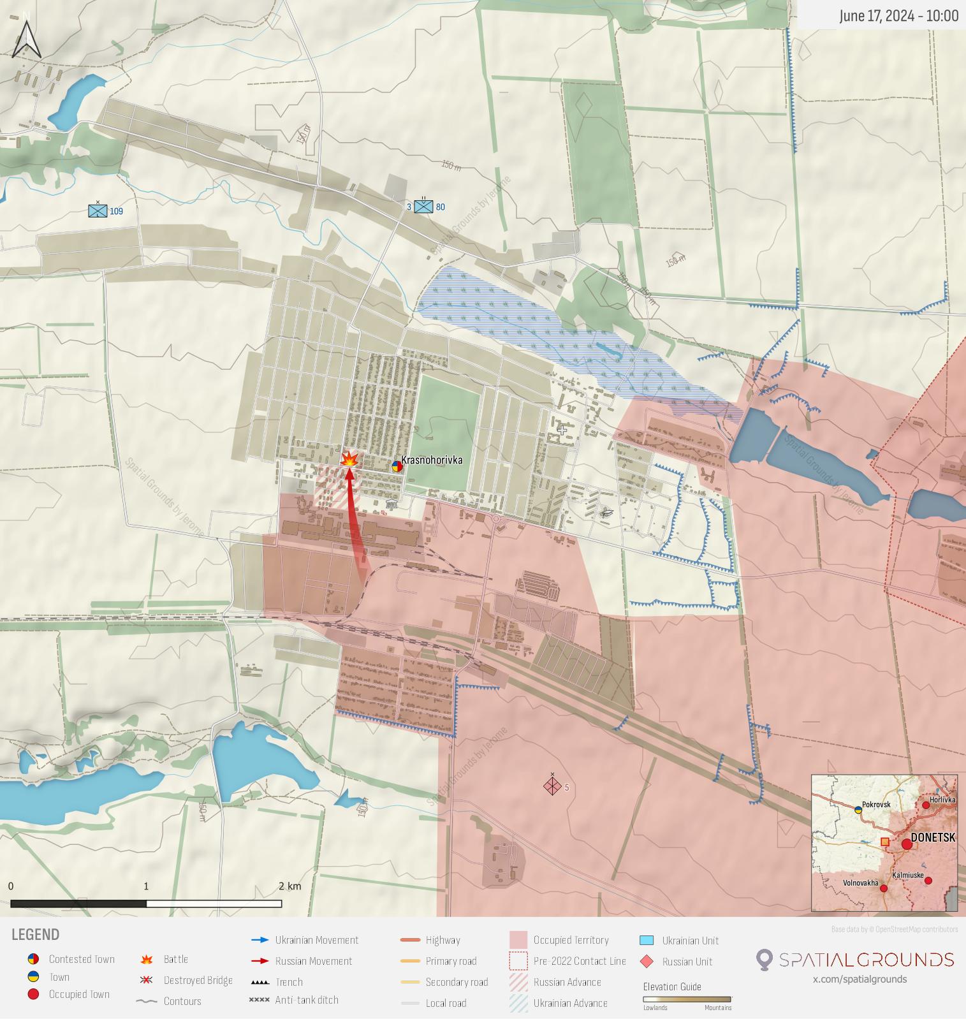The width and height of the screenshot is (966, 1019).
Task: Click the Donetsk red marker in inset map
Action: (907, 844)
